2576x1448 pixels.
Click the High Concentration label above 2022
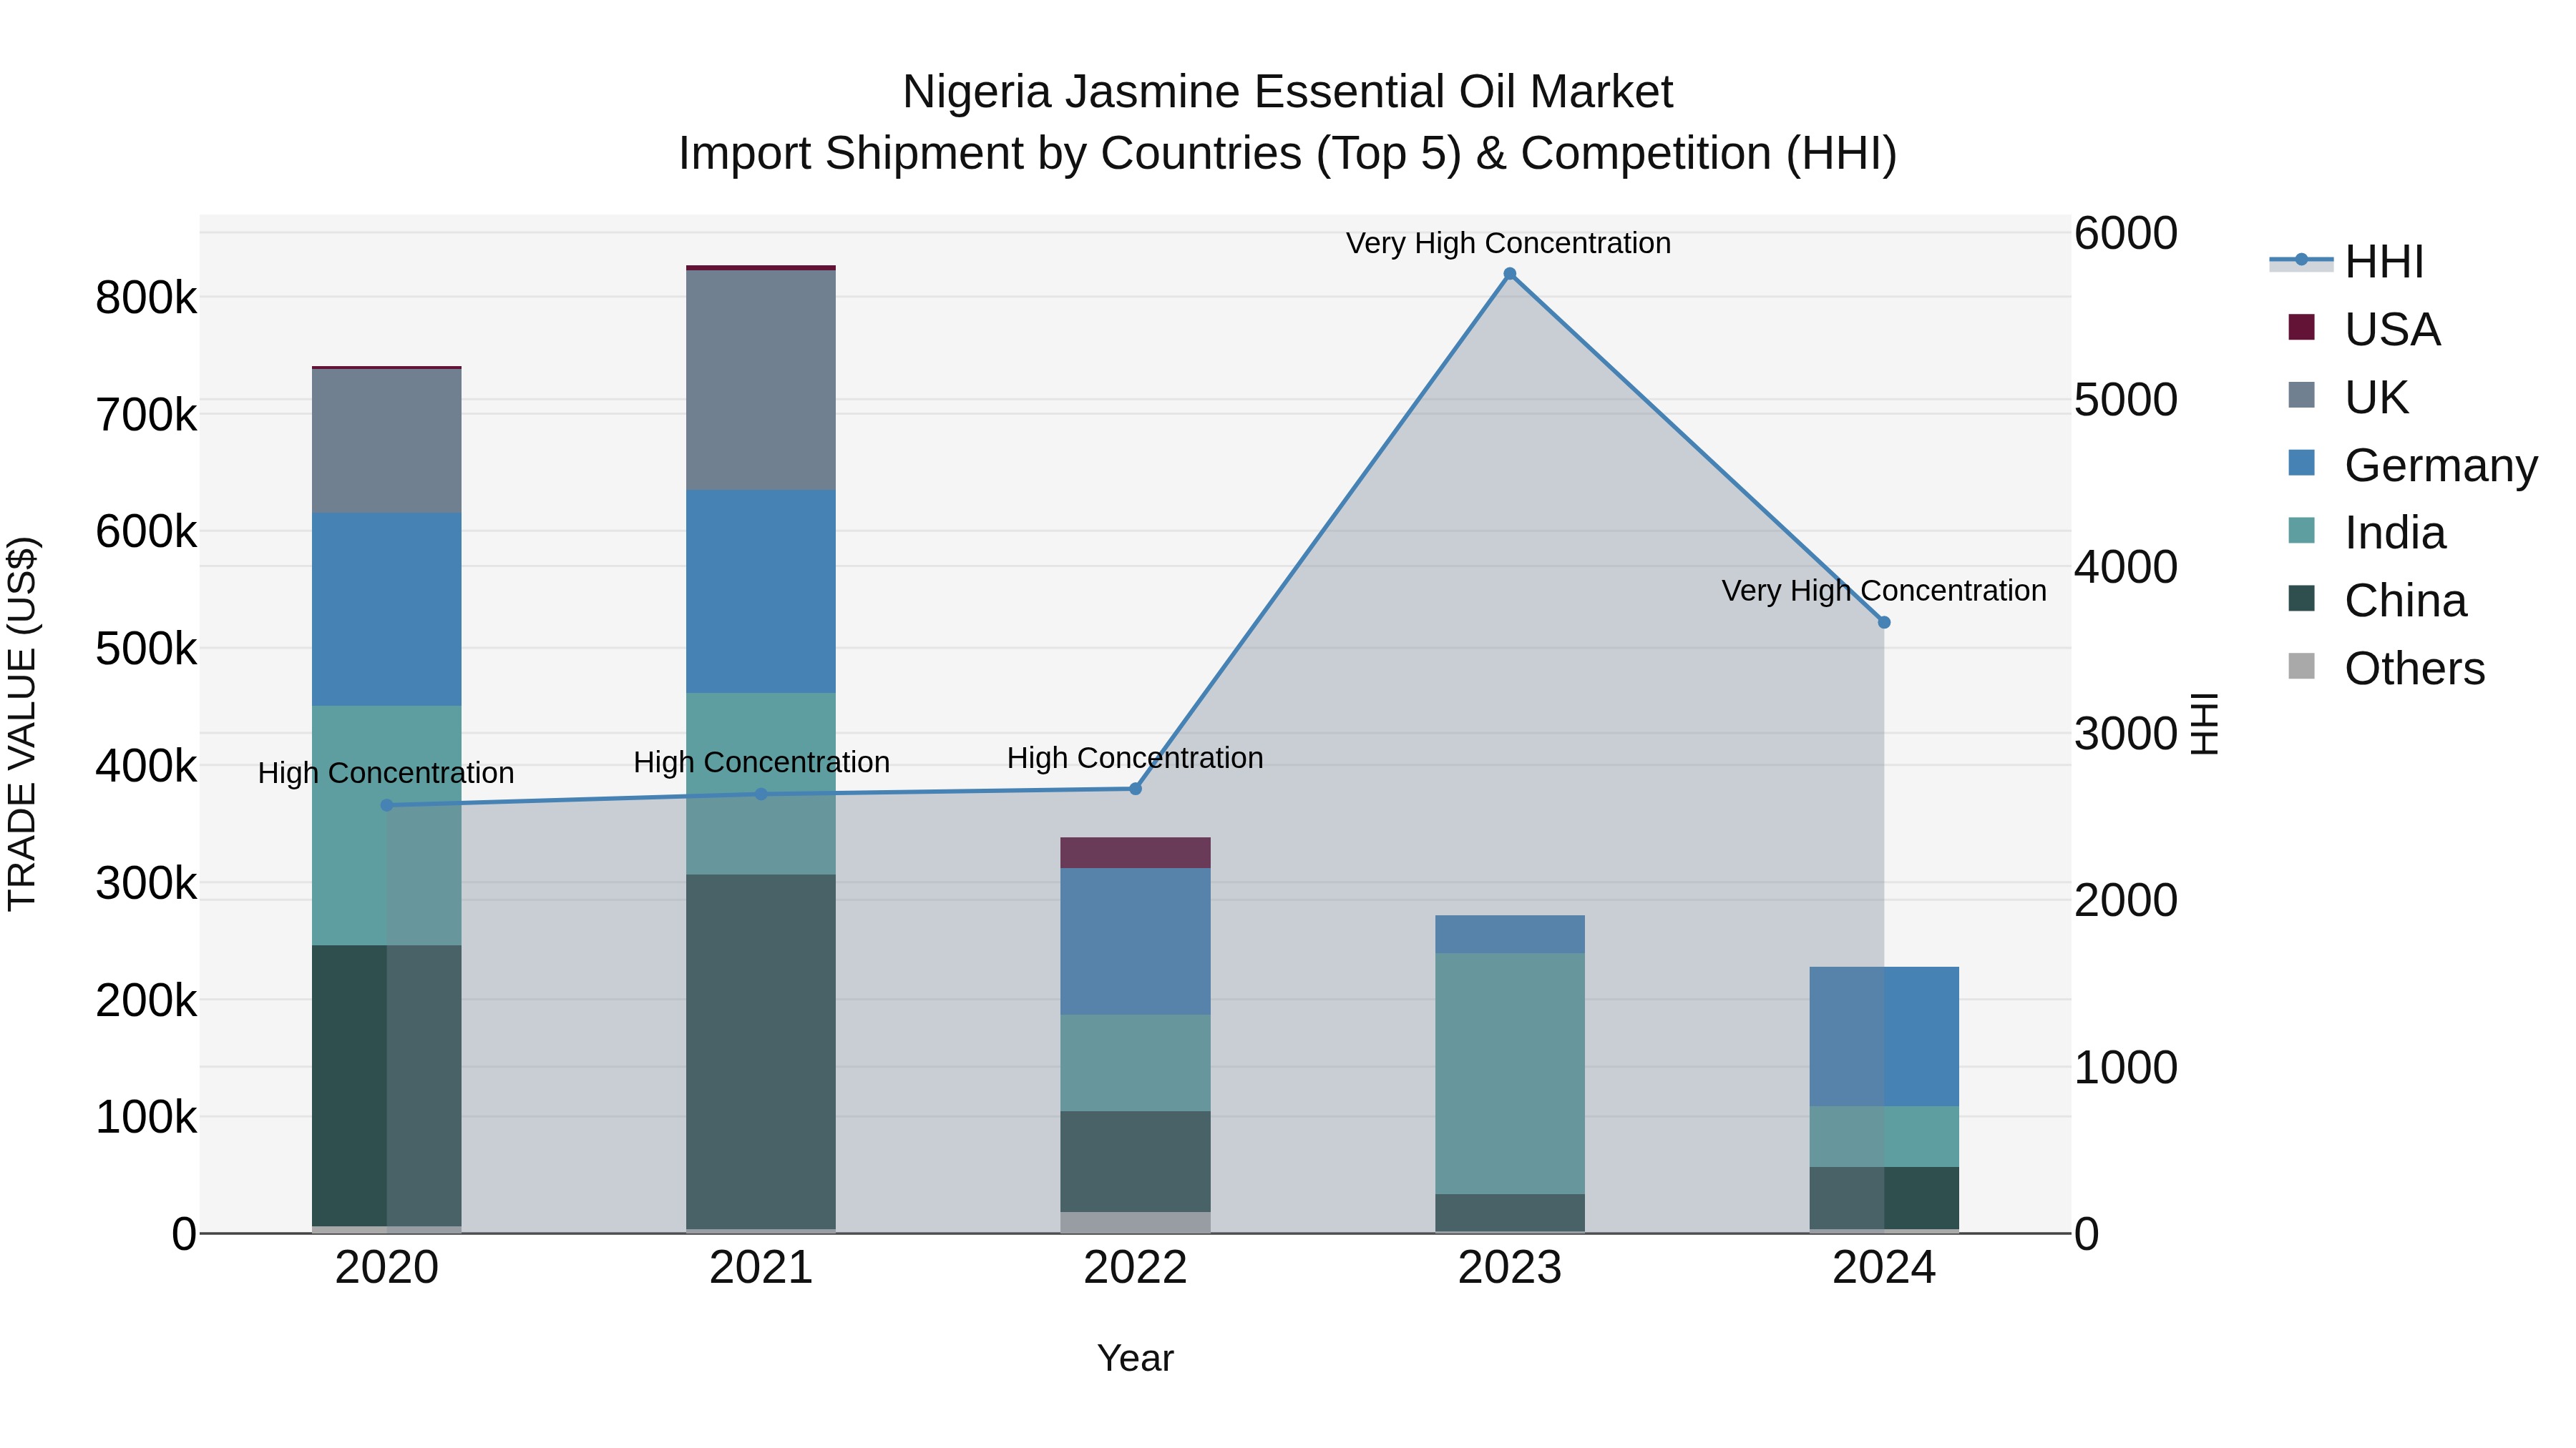point(1135,759)
